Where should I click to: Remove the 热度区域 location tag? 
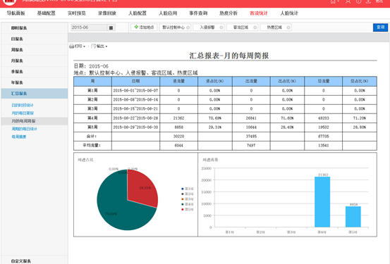(288, 27)
